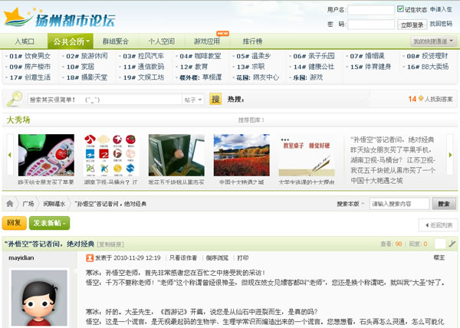Open 昨天给女朋友买了苹果手机 text link
This screenshot has width=460, height=328.
point(391,149)
